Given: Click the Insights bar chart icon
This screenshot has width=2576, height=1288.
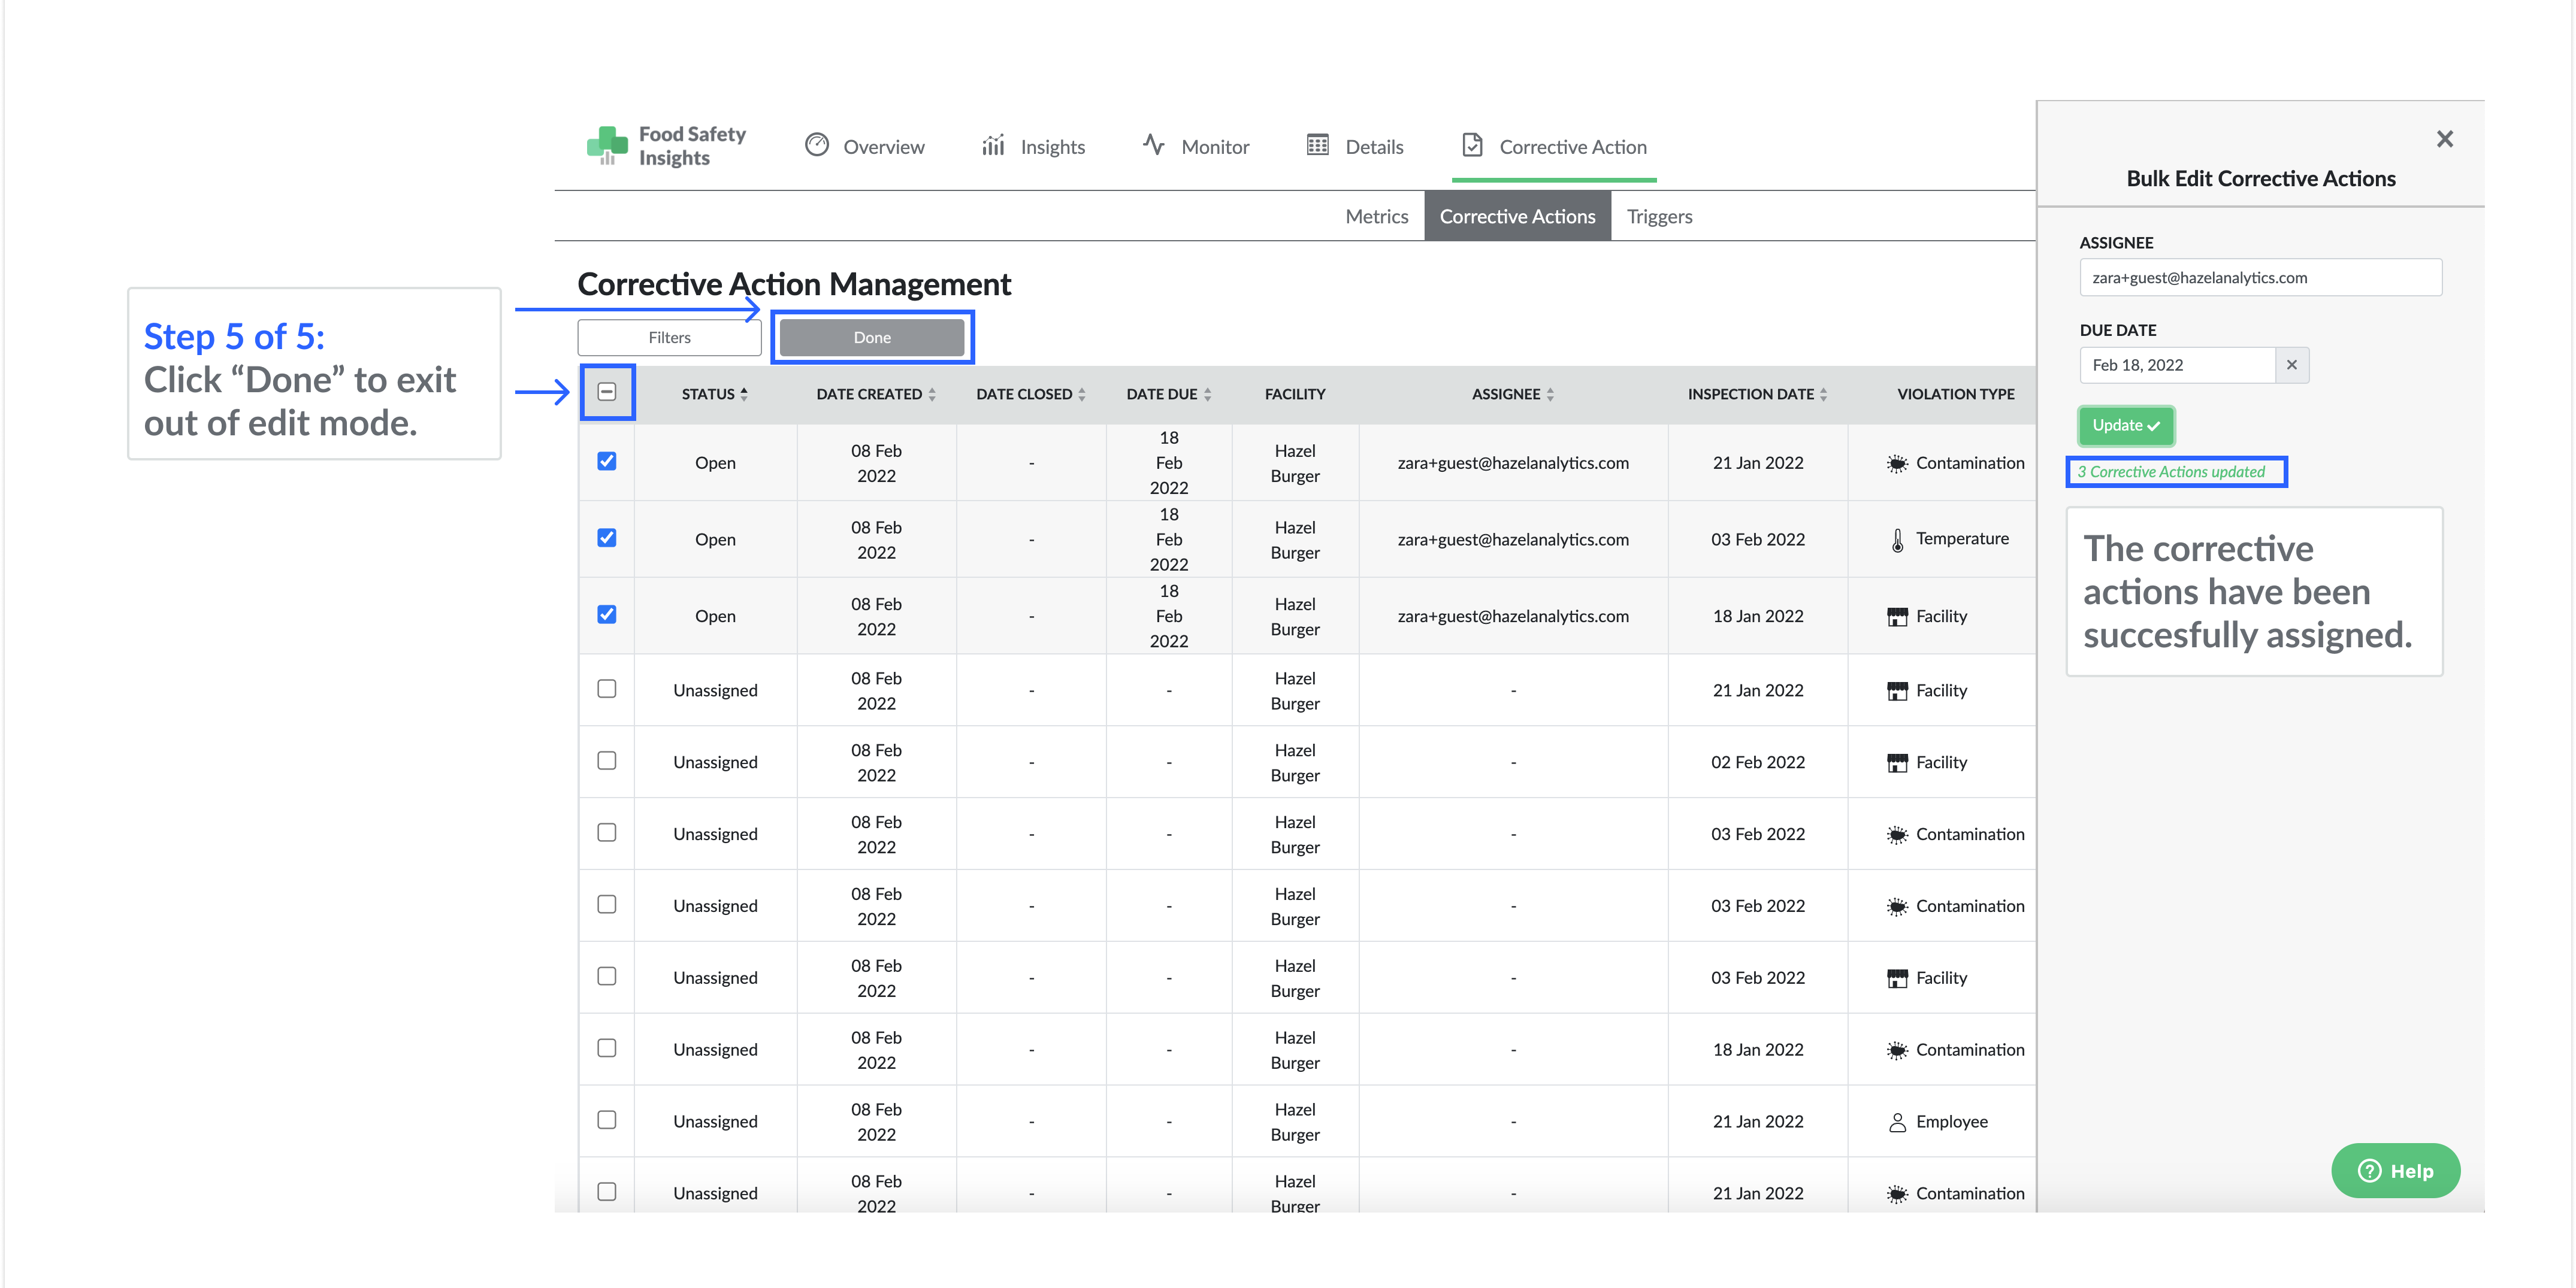Looking at the screenshot, I should click(993, 146).
